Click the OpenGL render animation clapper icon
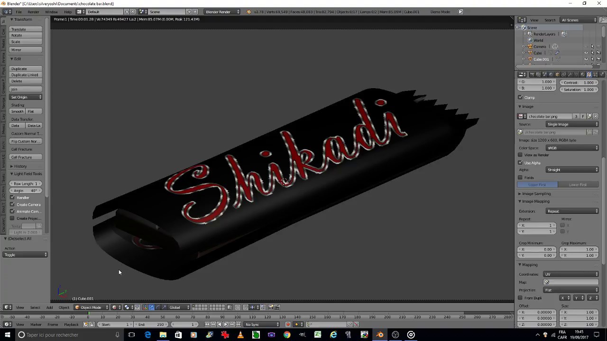The width and height of the screenshot is (607, 341). click(277, 307)
